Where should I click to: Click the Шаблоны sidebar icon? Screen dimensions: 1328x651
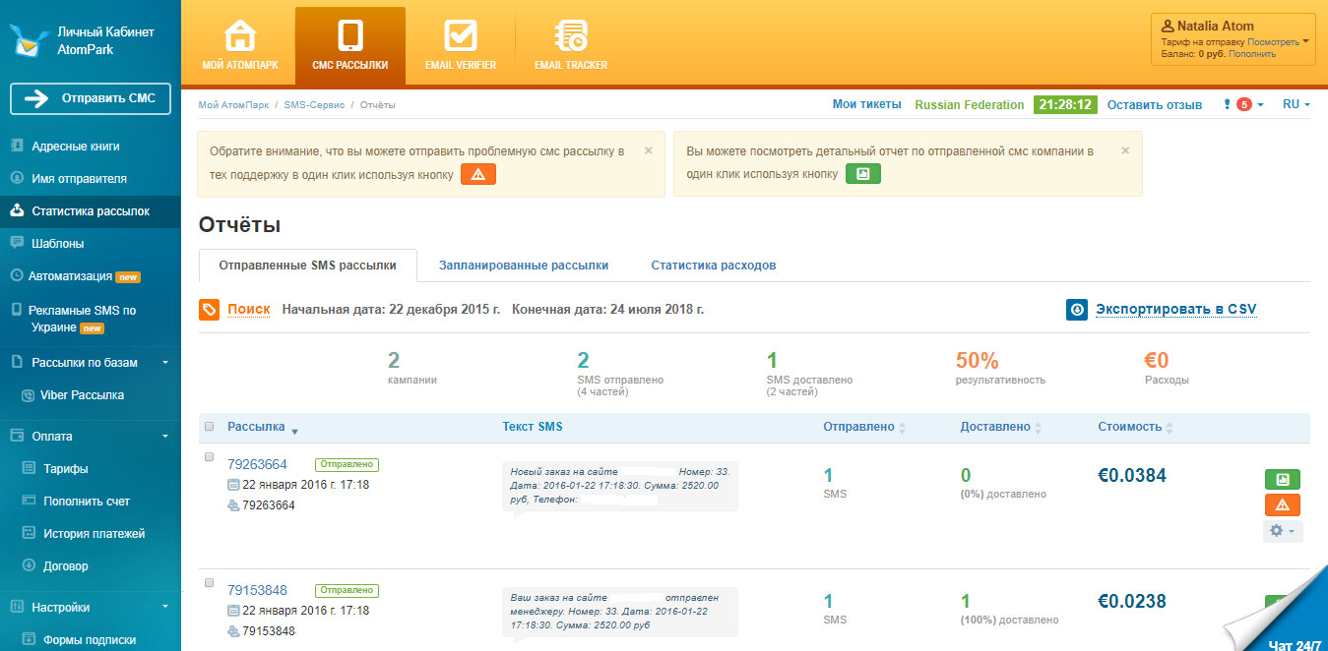point(17,242)
